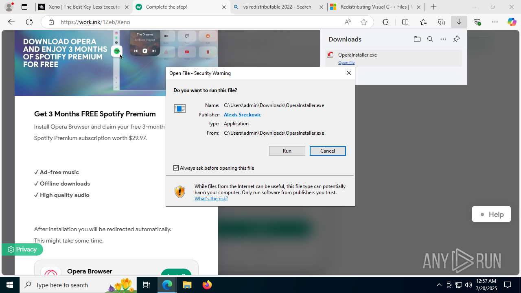Open Read aloud icon in address bar
Image resolution: width=521 pixels, height=293 pixels.
(348, 22)
